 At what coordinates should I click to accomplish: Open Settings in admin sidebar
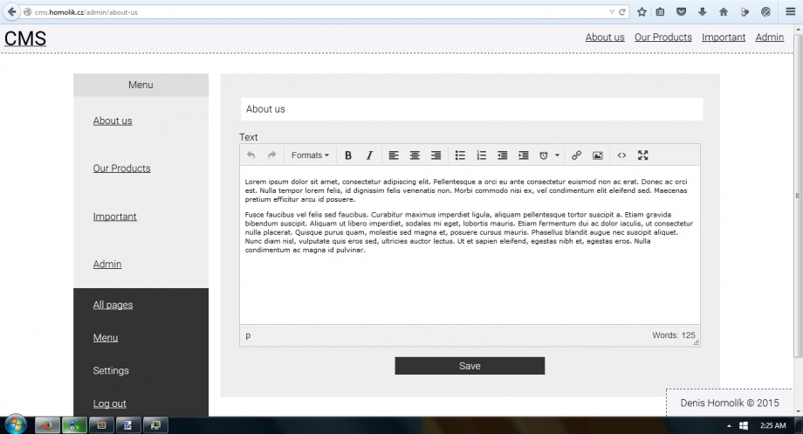[111, 370]
